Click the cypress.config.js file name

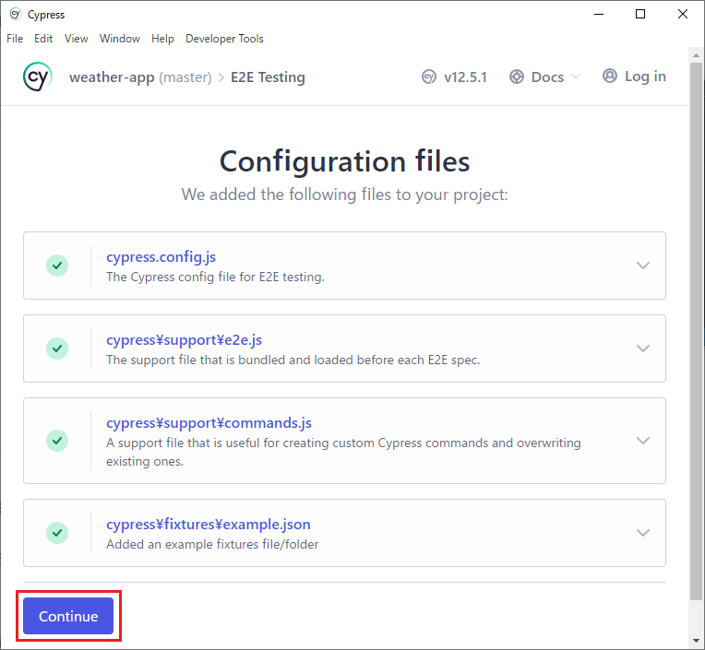tap(161, 257)
